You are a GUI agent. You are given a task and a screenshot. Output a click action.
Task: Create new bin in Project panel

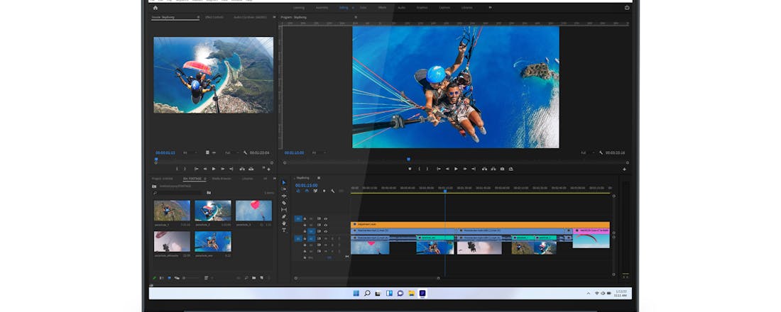point(253,278)
